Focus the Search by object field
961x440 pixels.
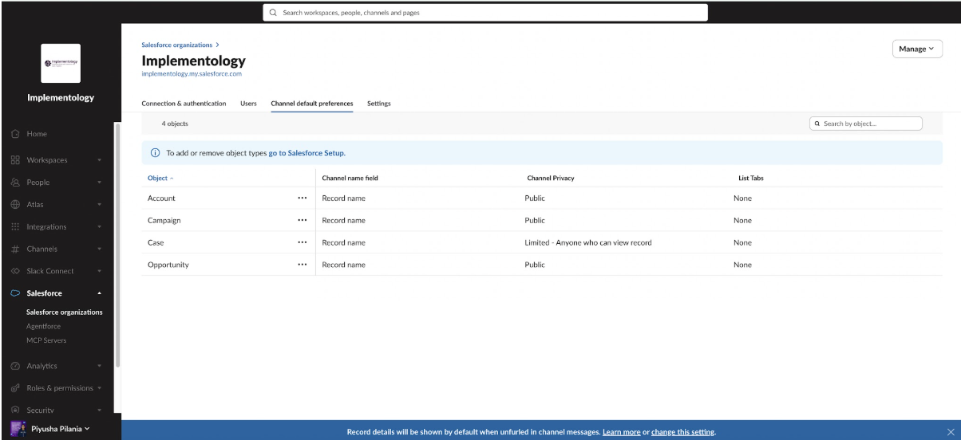coord(865,124)
